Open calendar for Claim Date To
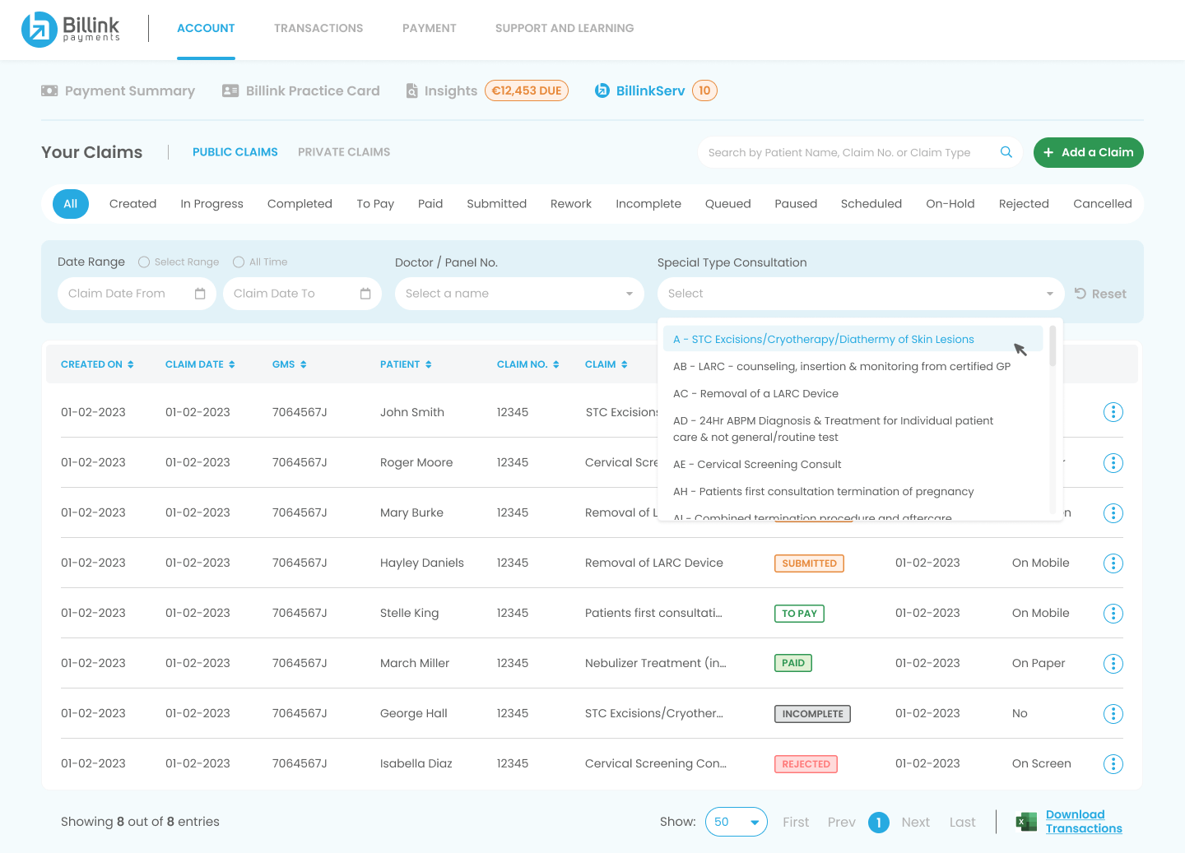The image size is (1185, 853). tap(365, 294)
